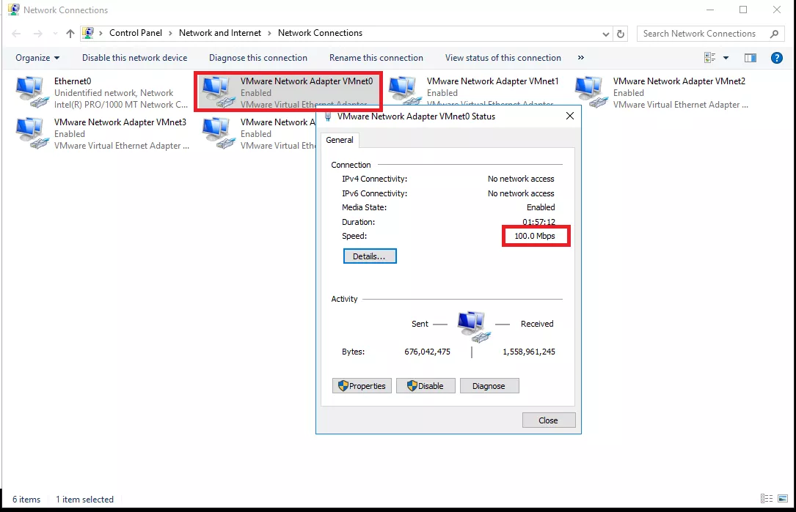796x512 pixels.
Task: Select the VMware Network Adapter VMnet1 icon
Action: click(x=405, y=92)
